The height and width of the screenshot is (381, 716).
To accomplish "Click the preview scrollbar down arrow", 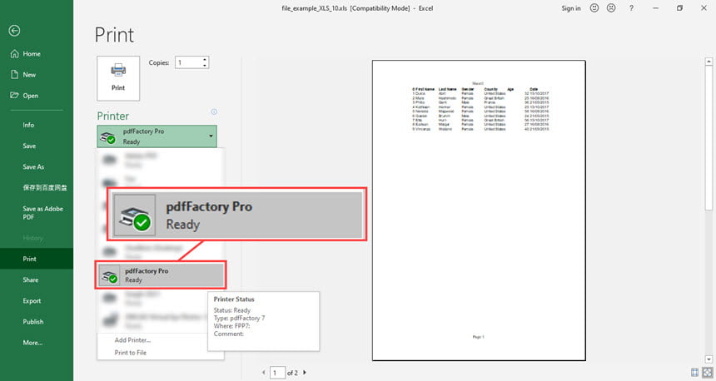I will pyautogui.click(x=709, y=359).
